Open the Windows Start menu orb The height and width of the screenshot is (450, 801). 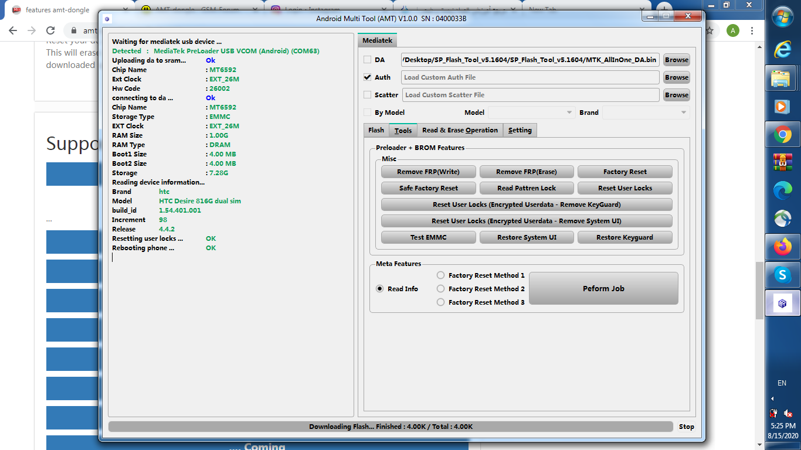pos(782,16)
